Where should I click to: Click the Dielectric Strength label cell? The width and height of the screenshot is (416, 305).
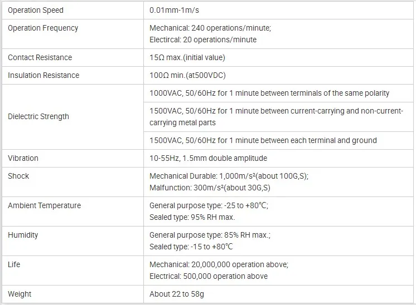[38, 116]
